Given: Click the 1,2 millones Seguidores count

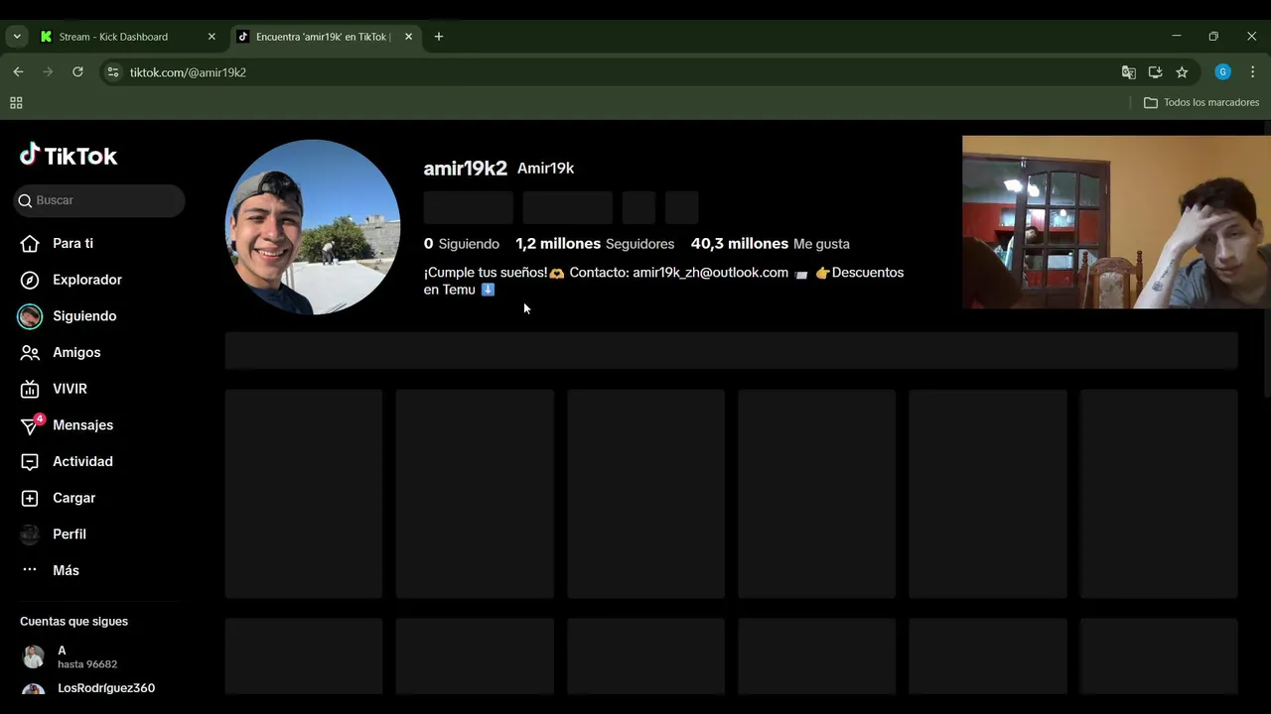Looking at the screenshot, I should (x=595, y=244).
